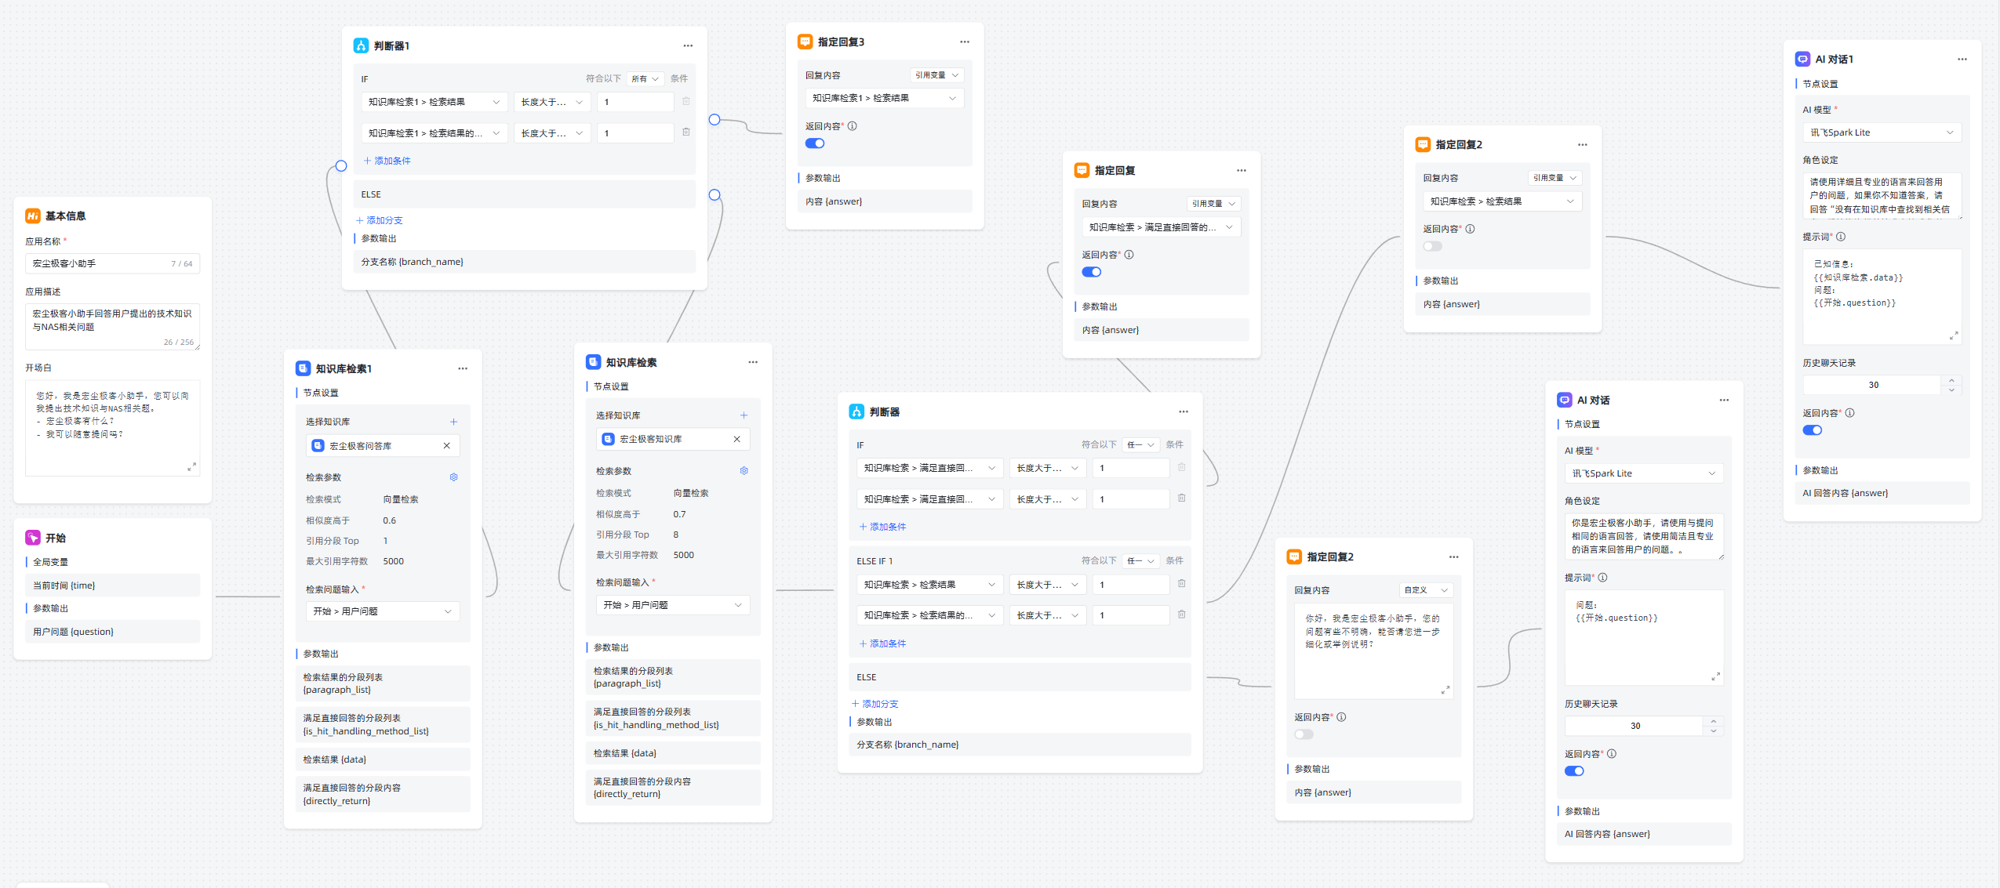Screen dimensions: 2000x888
Task: Open 检索问题输入 dropdown in 知识库检索1
Action: tap(382, 611)
